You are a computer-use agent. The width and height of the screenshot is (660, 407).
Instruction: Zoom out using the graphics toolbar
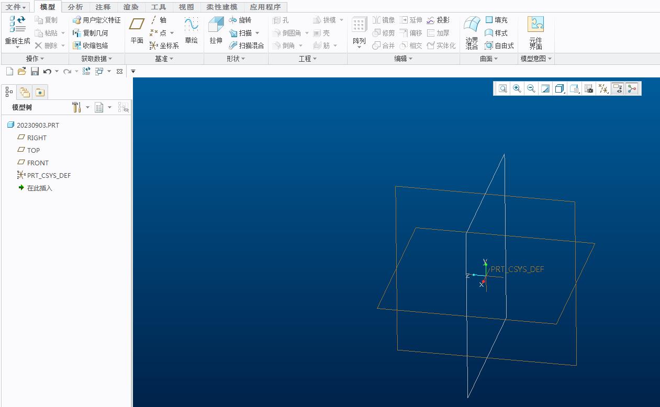531,89
